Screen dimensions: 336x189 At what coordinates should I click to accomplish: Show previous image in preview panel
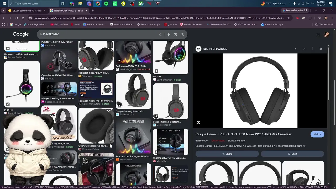pyautogui.click(x=296, y=49)
